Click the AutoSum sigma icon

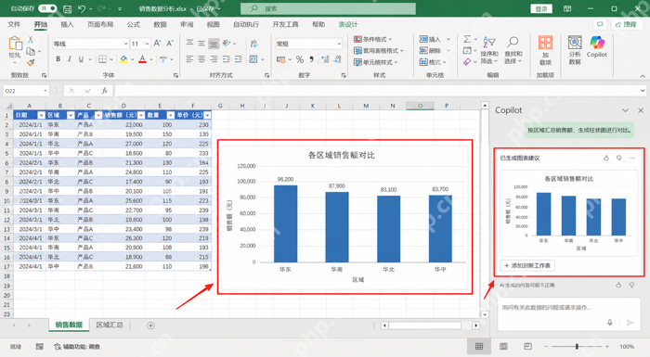pos(467,39)
